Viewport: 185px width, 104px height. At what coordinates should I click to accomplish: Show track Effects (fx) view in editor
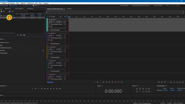click(50, 16)
